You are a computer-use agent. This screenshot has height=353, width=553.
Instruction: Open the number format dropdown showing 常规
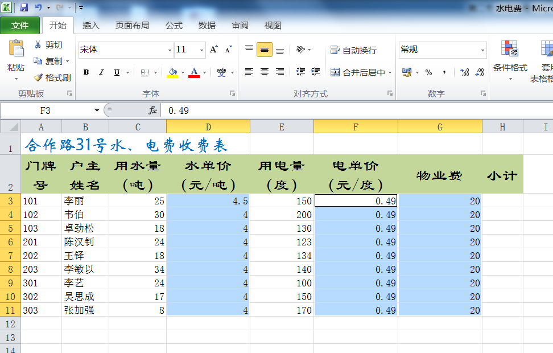[482, 50]
